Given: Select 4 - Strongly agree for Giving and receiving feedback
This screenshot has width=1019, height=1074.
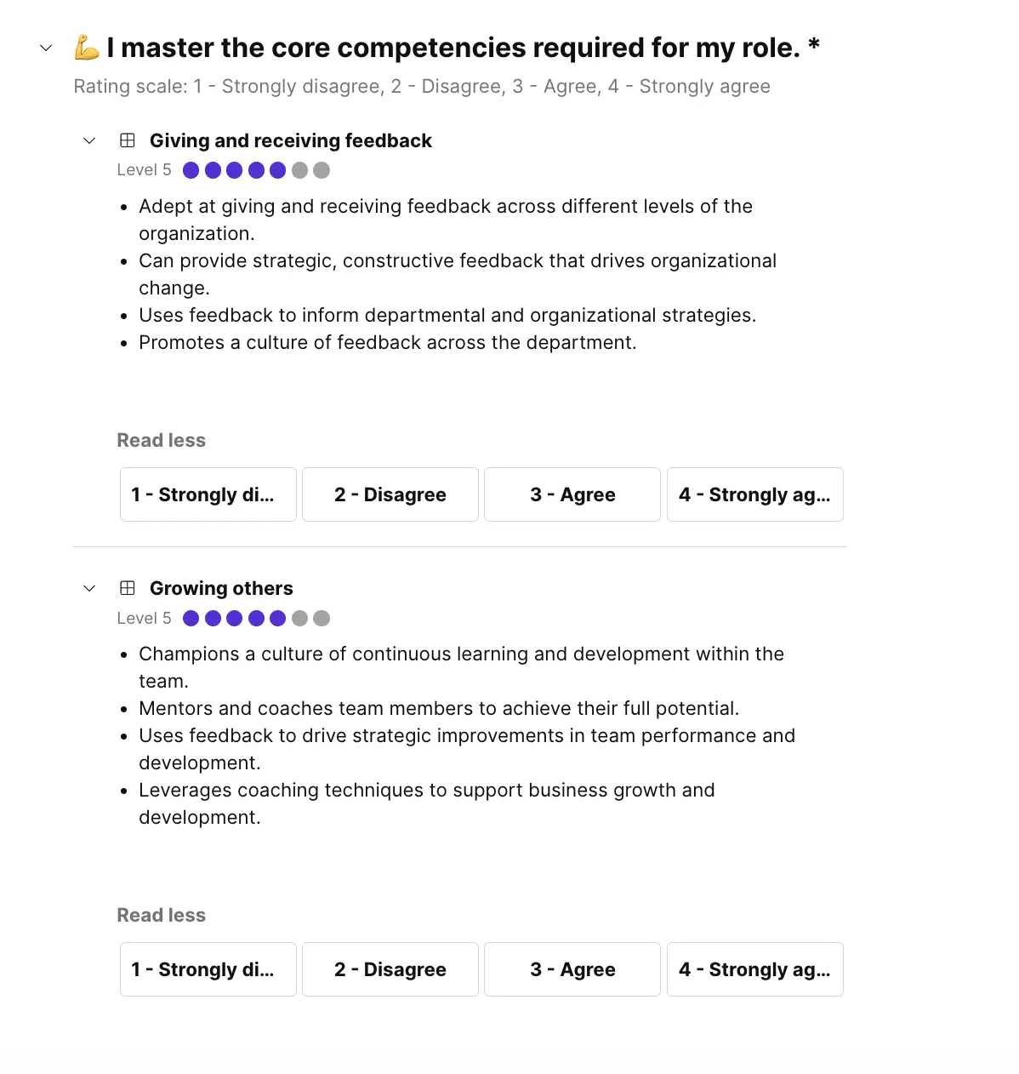Looking at the screenshot, I should click(754, 494).
